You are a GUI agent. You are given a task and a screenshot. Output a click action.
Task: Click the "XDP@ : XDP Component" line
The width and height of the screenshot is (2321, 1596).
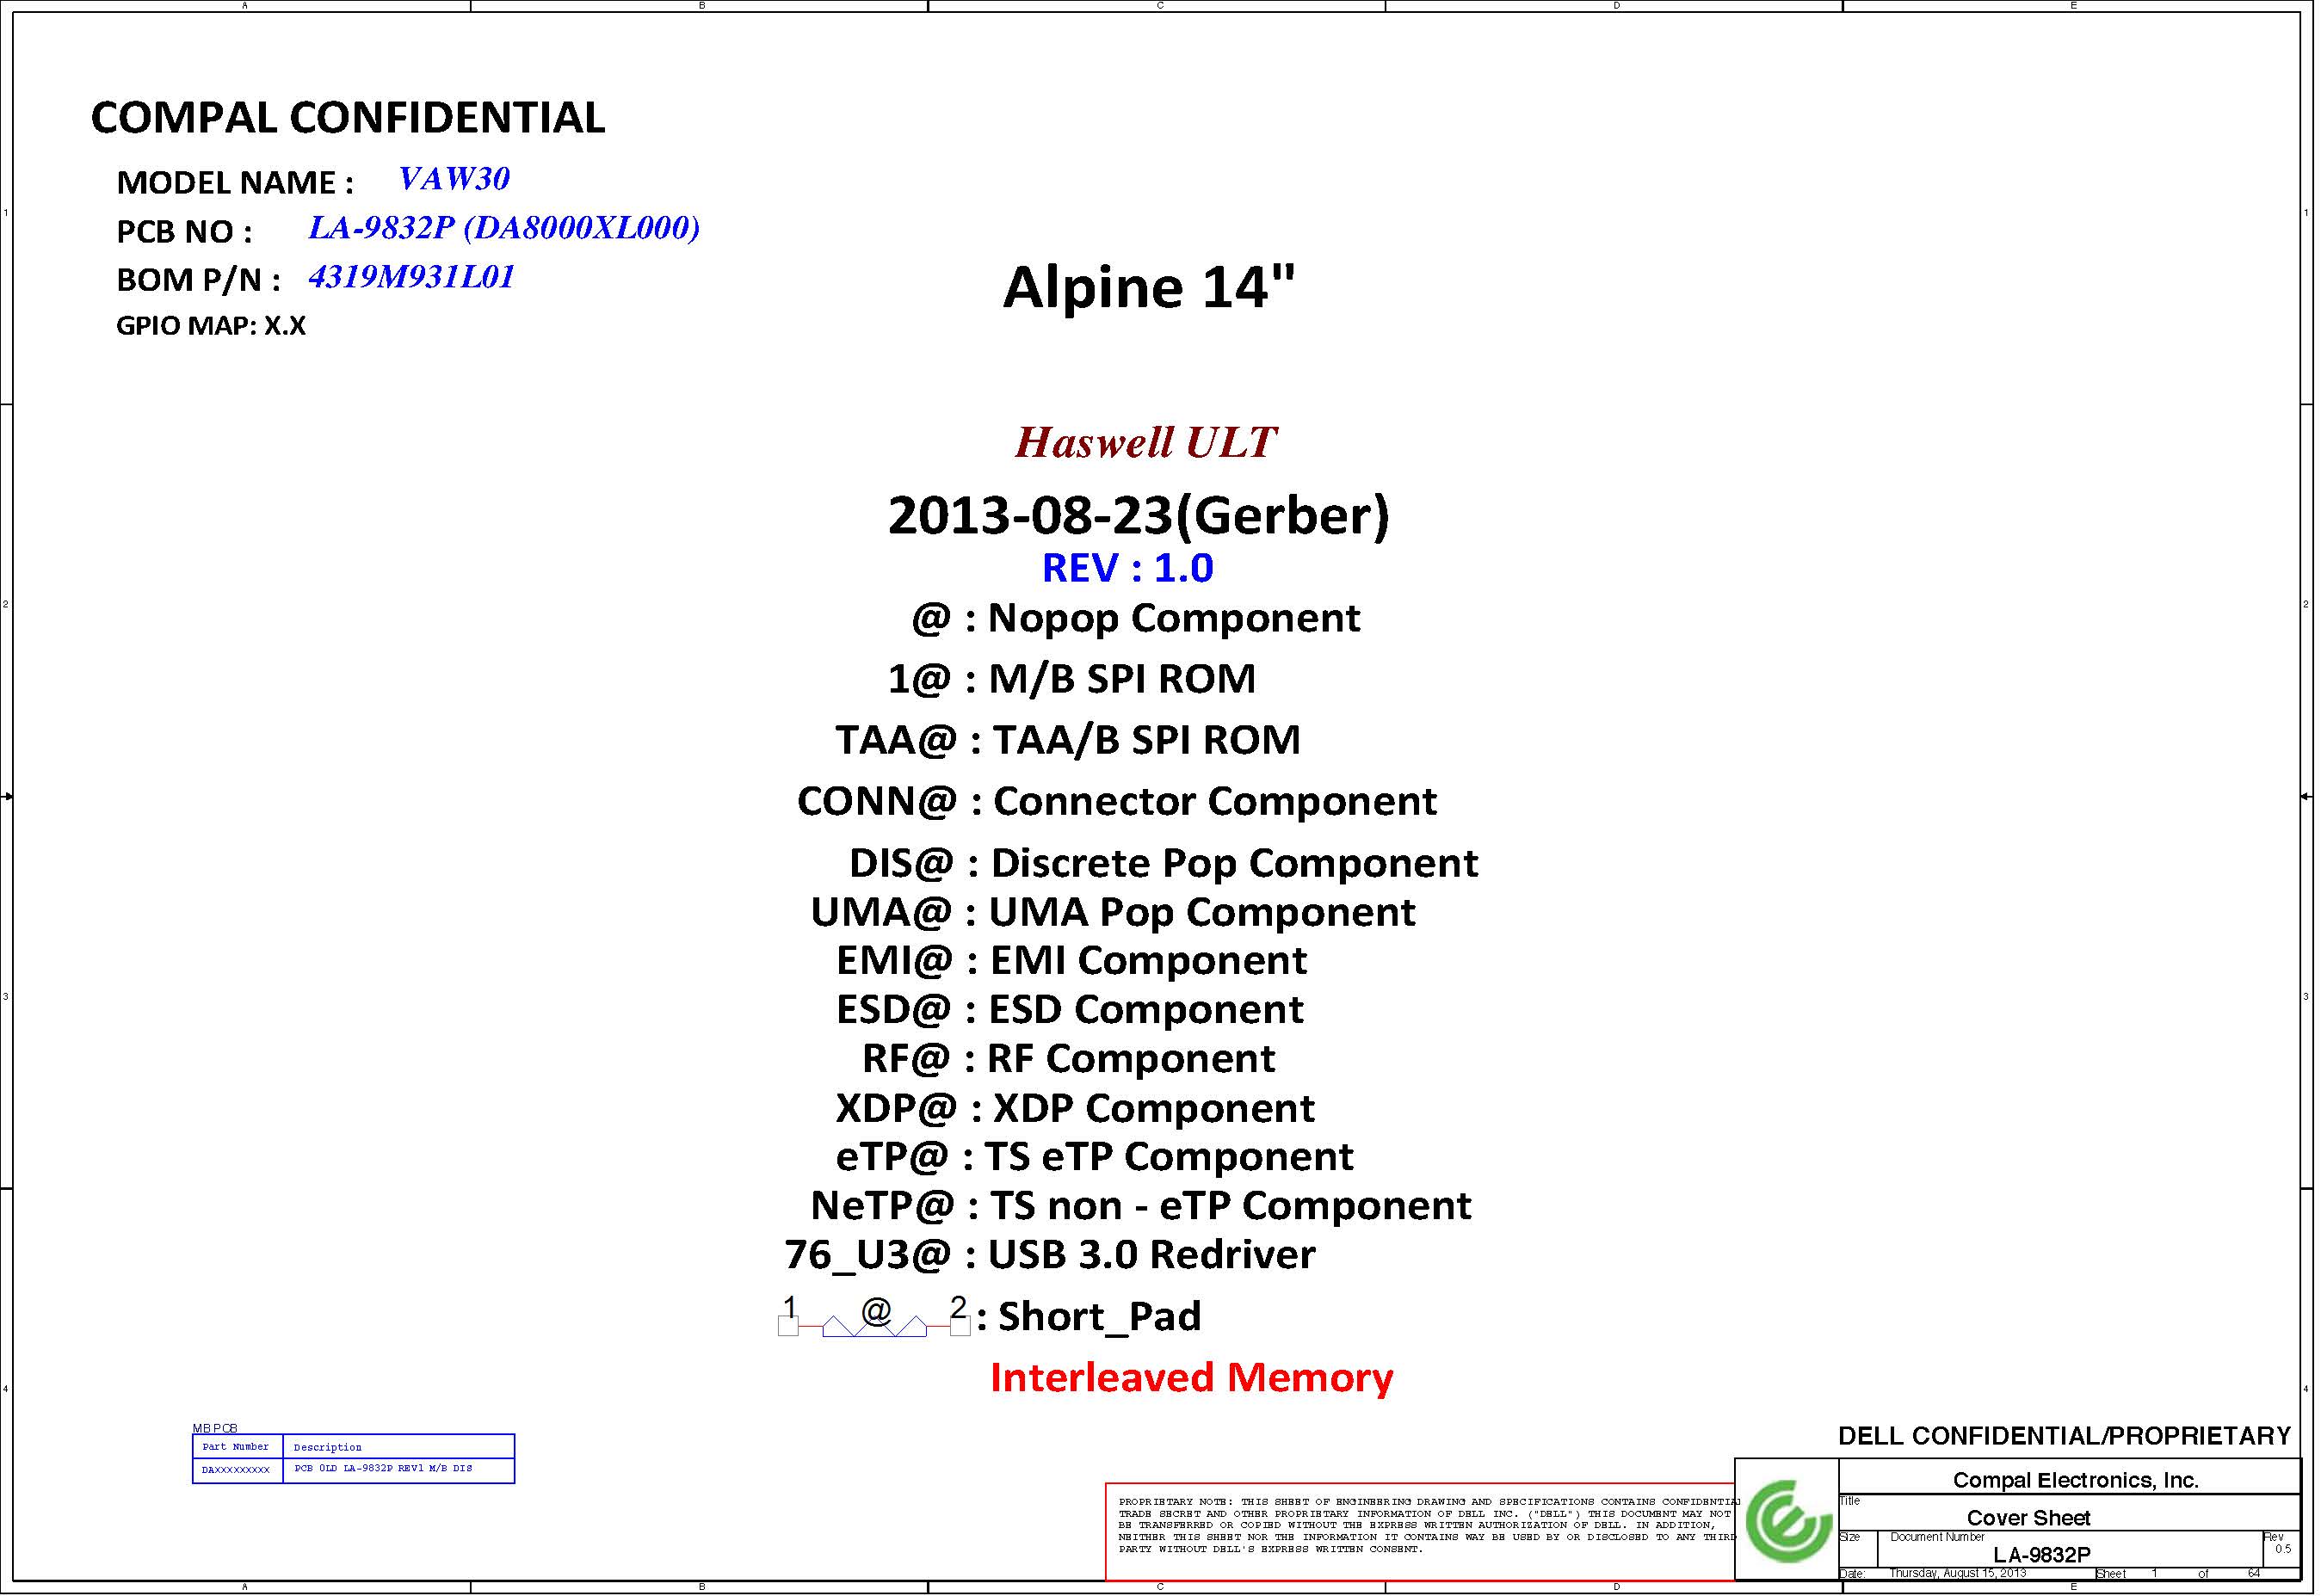pyautogui.click(x=1076, y=1109)
